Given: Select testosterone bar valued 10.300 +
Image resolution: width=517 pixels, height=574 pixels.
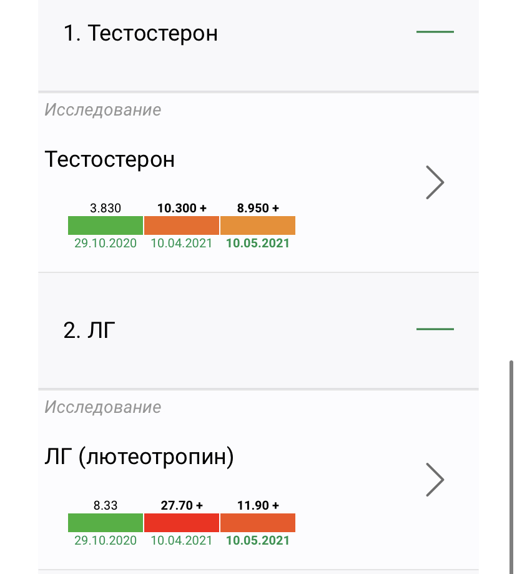Looking at the screenshot, I should pyautogui.click(x=182, y=225).
